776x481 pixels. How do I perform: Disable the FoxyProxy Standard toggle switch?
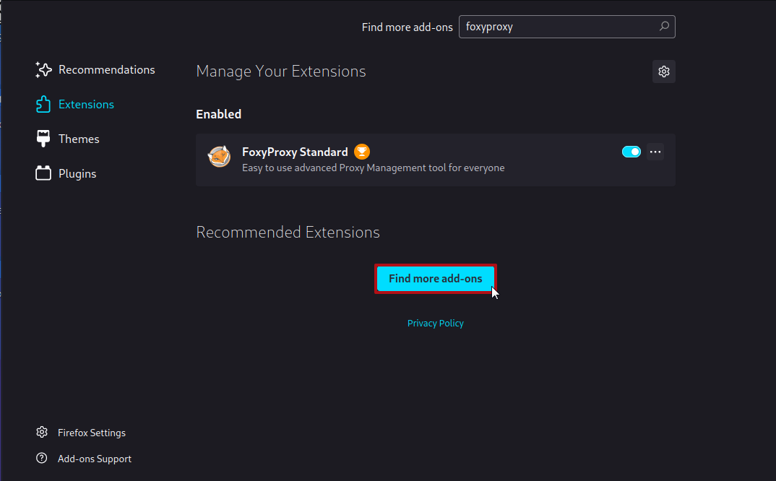coord(631,152)
